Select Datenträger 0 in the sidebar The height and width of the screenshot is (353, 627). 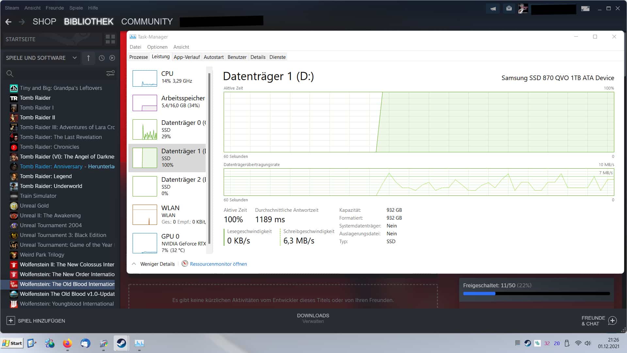167,129
